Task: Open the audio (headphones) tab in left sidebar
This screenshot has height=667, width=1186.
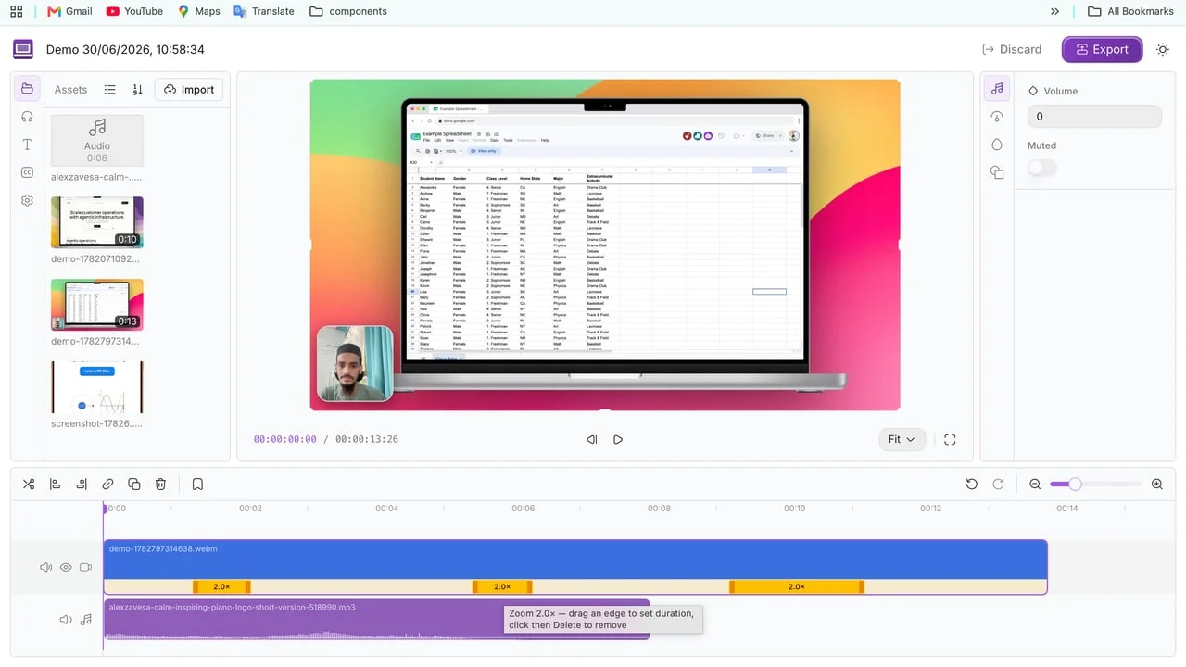Action: pyautogui.click(x=27, y=117)
